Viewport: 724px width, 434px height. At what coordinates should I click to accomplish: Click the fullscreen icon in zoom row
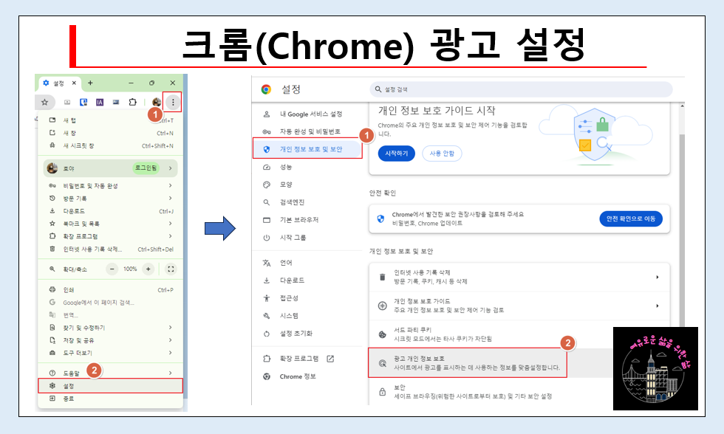171,269
